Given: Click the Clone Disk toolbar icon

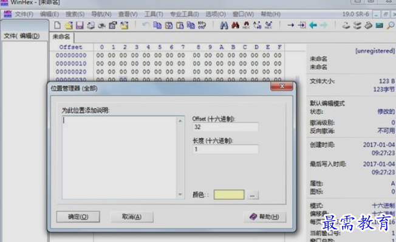Looking at the screenshot, I should (x=357, y=25).
